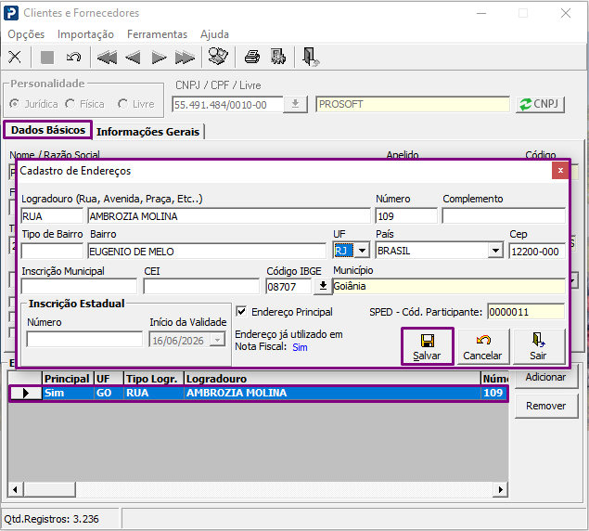
Task: Click the Logradouro column header in grid
Action: [332, 379]
